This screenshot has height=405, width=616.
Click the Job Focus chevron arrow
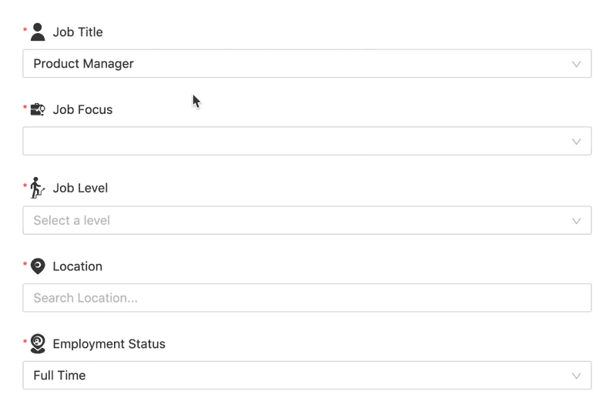pos(576,142)
